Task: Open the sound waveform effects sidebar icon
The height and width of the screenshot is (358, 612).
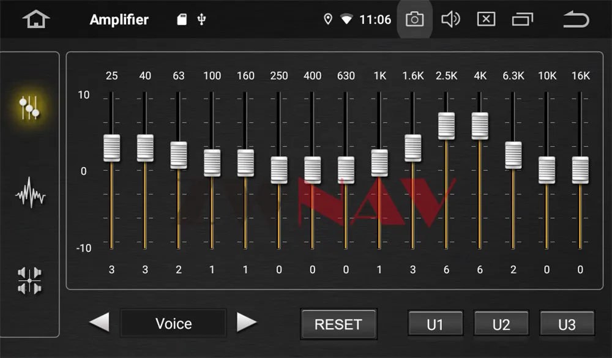Action: pyautogui.click(x=31, y=193)
